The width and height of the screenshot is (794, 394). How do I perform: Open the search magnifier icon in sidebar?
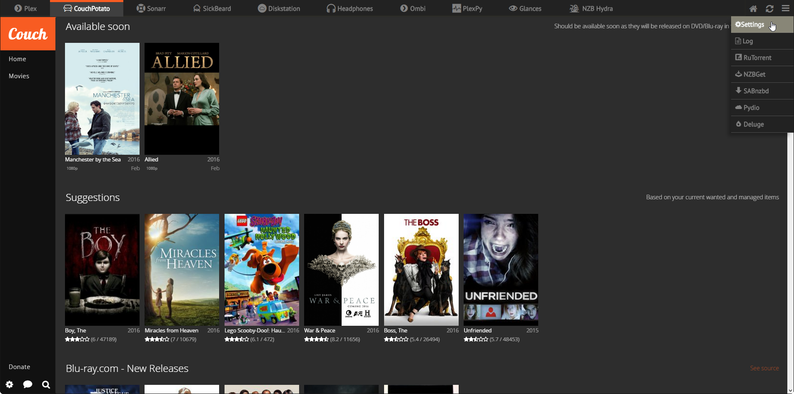point(46,384)
